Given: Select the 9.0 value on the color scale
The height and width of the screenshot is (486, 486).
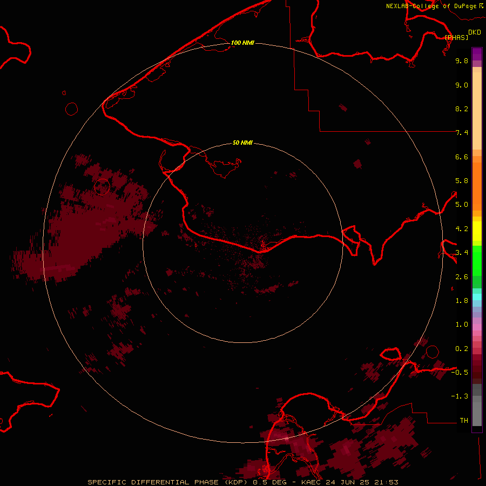Looking at the screenshot, I should coord(462,85).
